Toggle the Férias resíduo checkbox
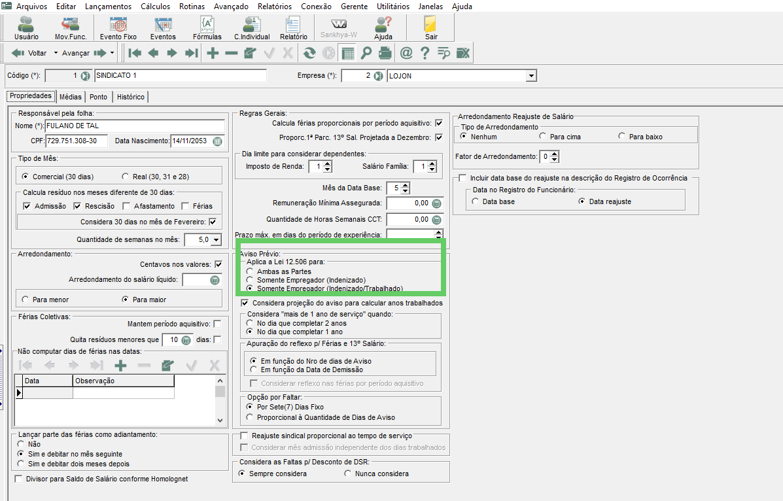Viewport: 783px width, 501px height. coord(185,206)
